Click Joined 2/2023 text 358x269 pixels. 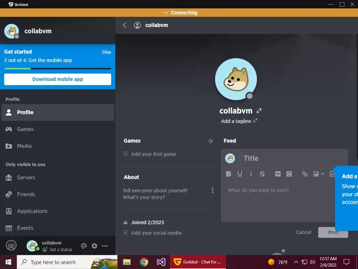click(148, 222)
